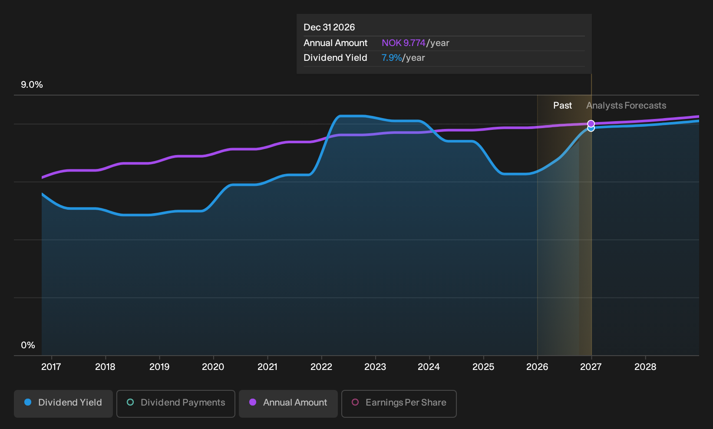Viewport: 713px width, 429px height.
Task: Click the 2028 x-axis year label
Action: pyautogui.click(x=645, y=367)
